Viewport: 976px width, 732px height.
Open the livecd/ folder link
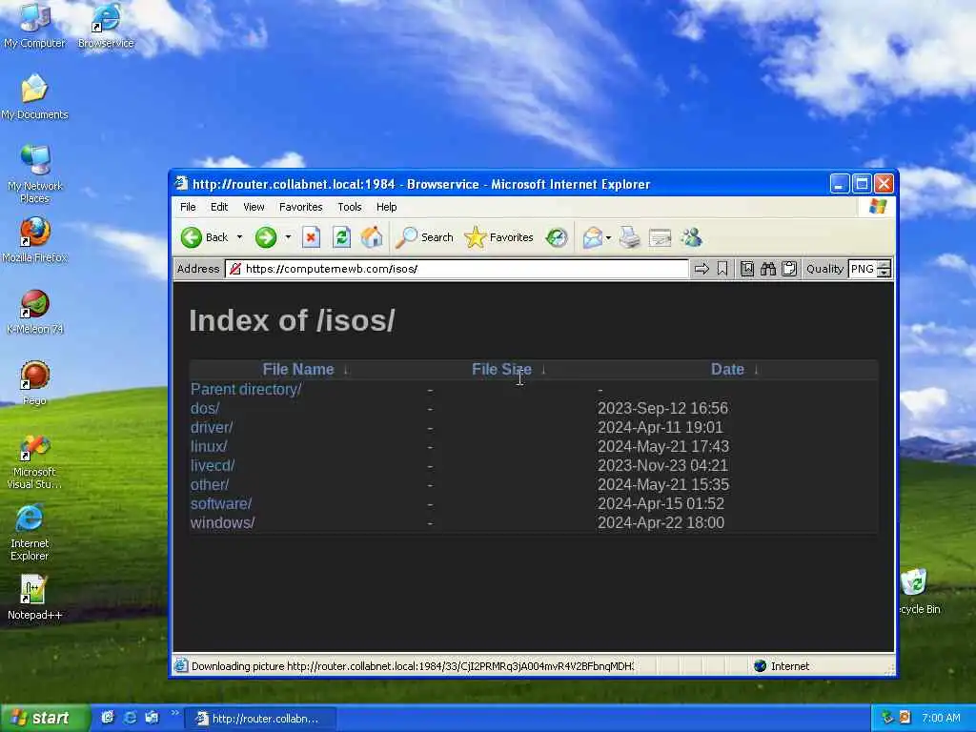click(x=213, y=465)
